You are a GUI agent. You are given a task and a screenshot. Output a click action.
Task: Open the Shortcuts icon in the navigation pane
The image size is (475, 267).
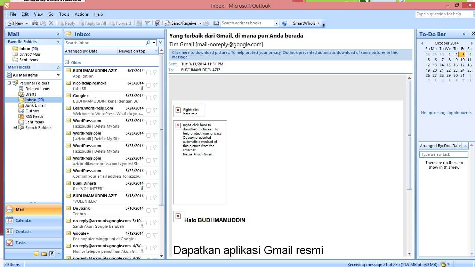[x=52, y=254]
